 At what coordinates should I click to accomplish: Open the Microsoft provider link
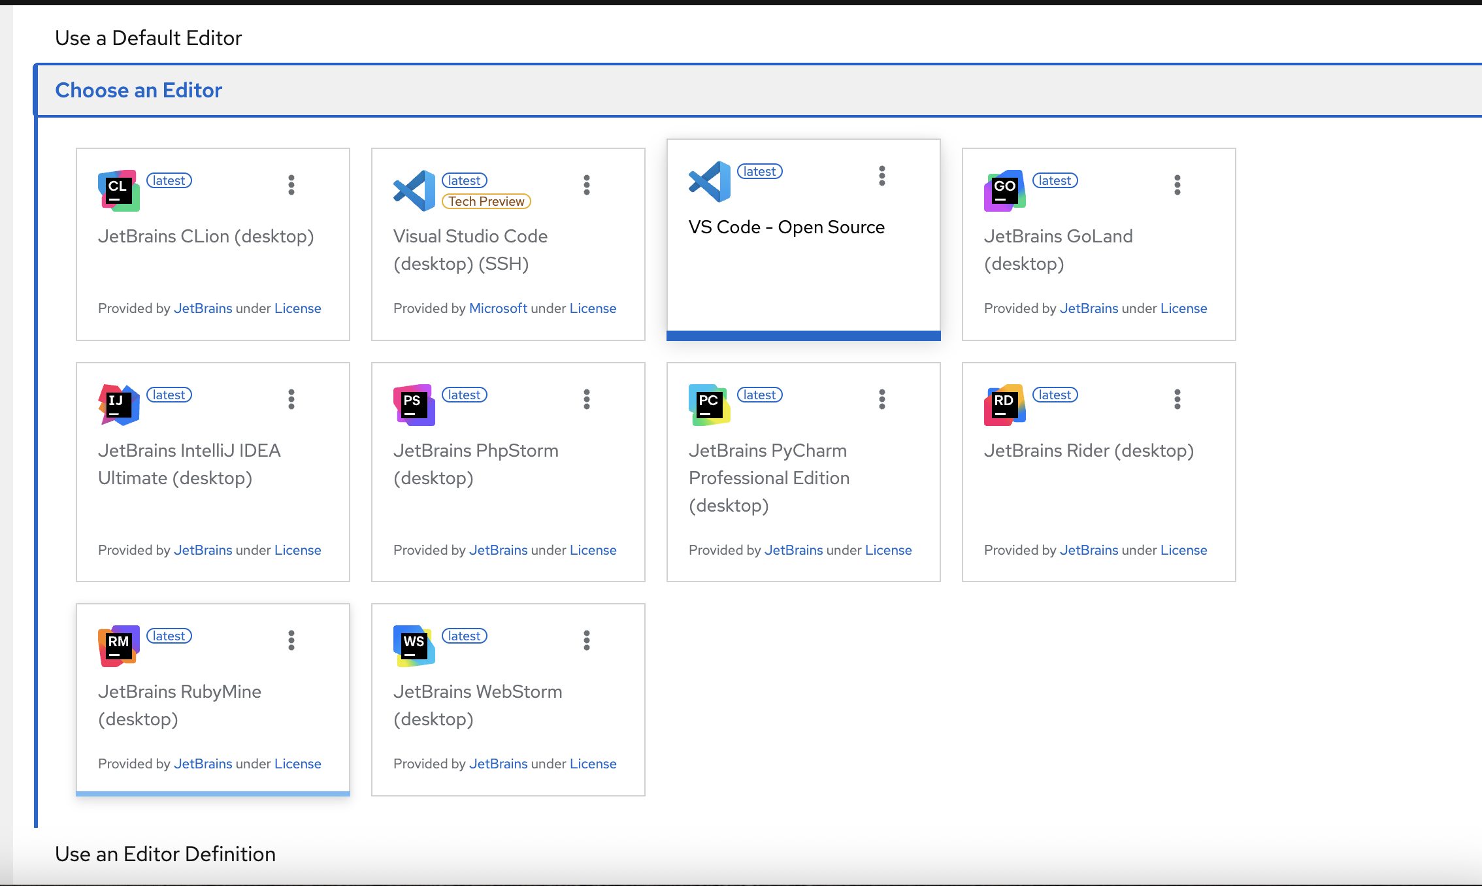(498, 308)
